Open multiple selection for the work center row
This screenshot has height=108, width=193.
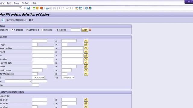(86, 70)
